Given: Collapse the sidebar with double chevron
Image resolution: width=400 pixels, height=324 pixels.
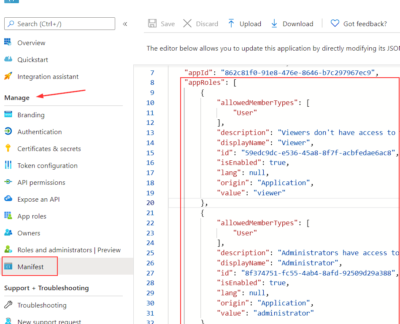Looking at the screenshot, I should [x=125, y=24].
